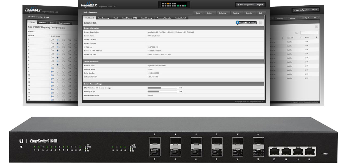
Task: Open the Port Channel (LAG) tab
Action: point(129,18)
